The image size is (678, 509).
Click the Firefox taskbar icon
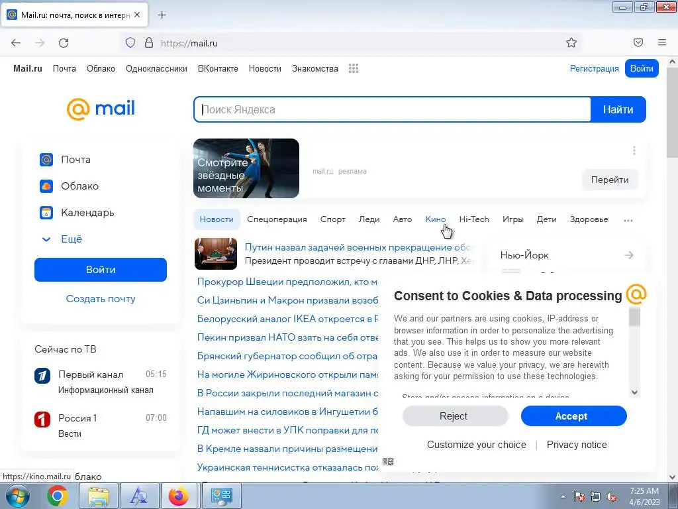179,496
